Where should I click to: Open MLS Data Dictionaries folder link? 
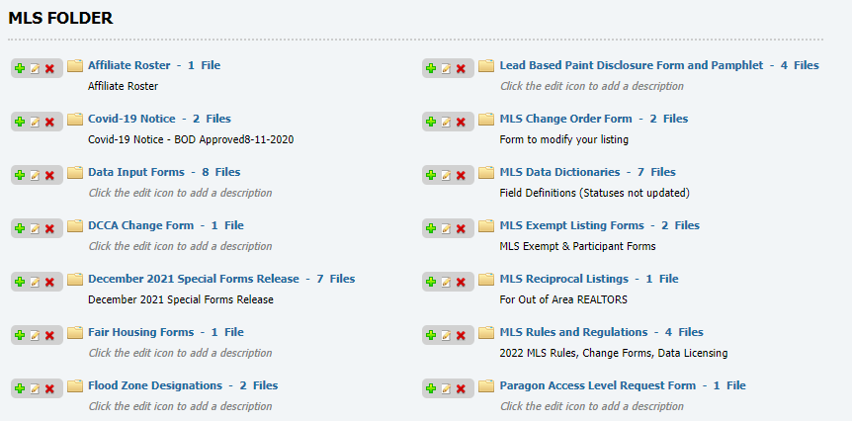(x=587, y=172)
